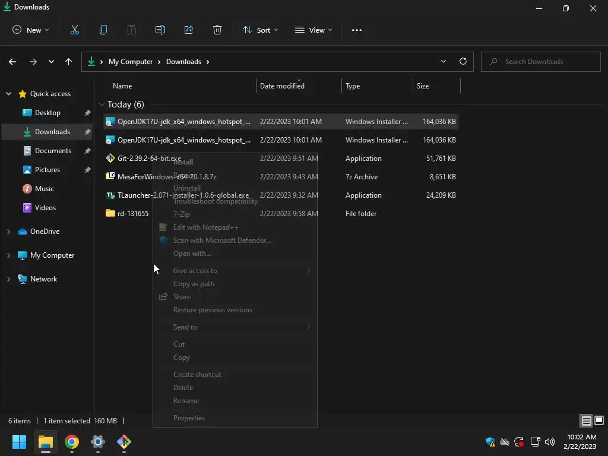This screenshot has height=456, width=608.
Task: Select Desktop in Quick access
Action: (47, 113)
